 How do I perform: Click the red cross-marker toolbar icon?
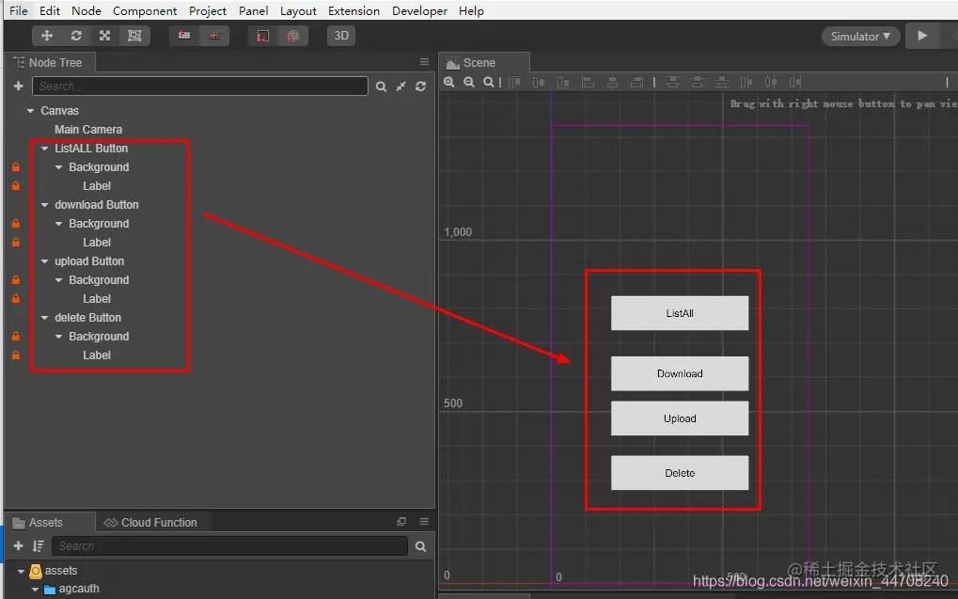(213, 36)
